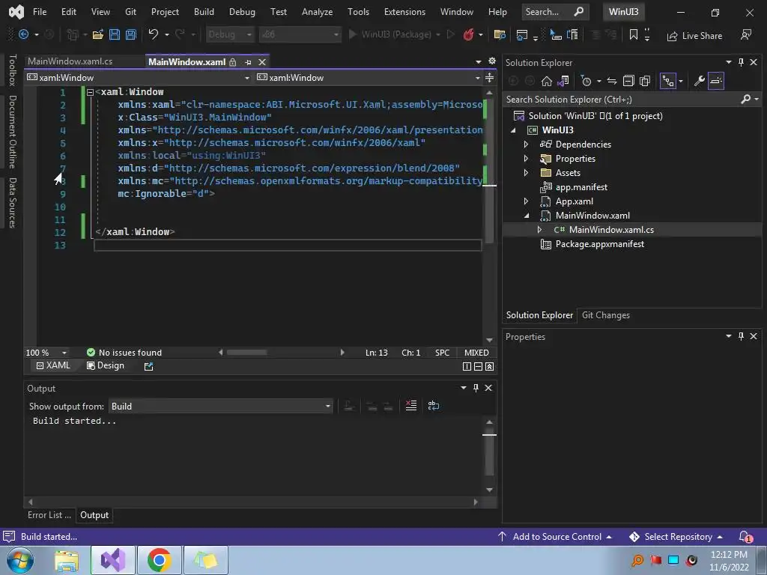The image size is (767, 575).
Task: Click the Home icon in Solution Explorer
Action: click(546, 81)
